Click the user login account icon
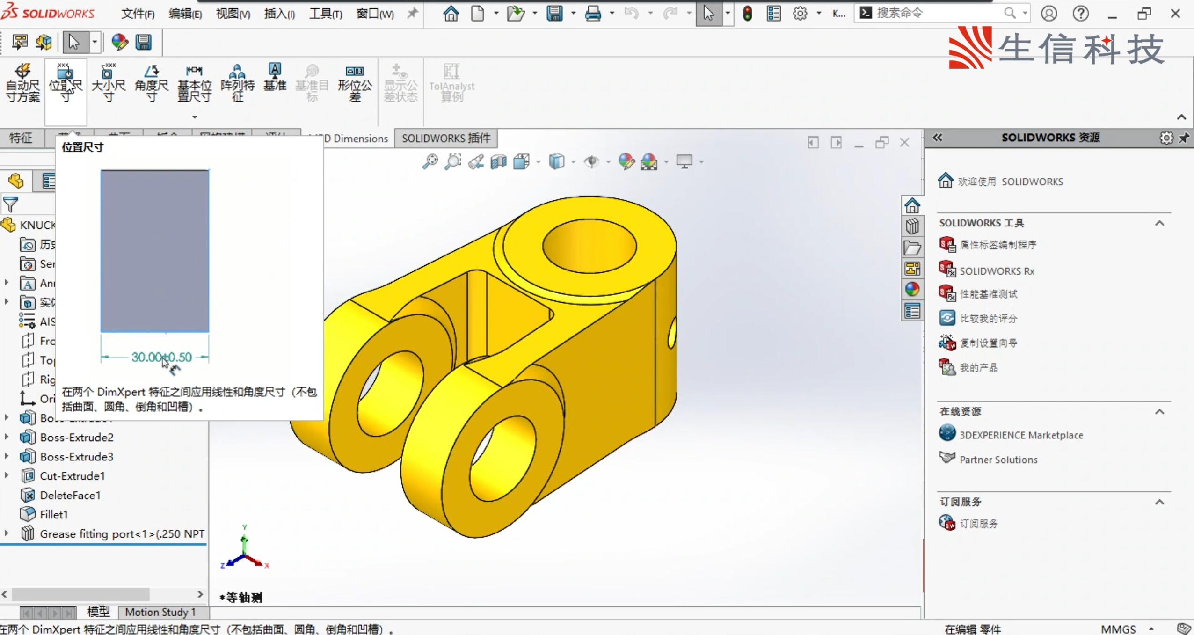 [x=1049, y=14]
